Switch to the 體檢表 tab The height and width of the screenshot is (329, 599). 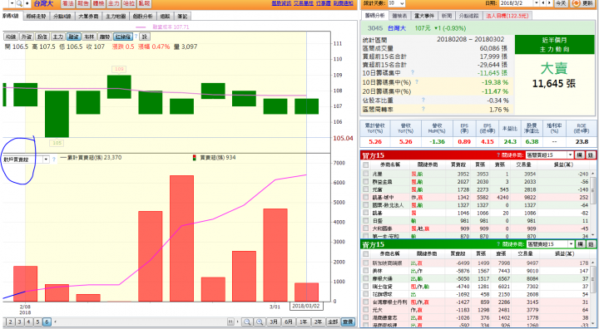(x=399, y=16)
